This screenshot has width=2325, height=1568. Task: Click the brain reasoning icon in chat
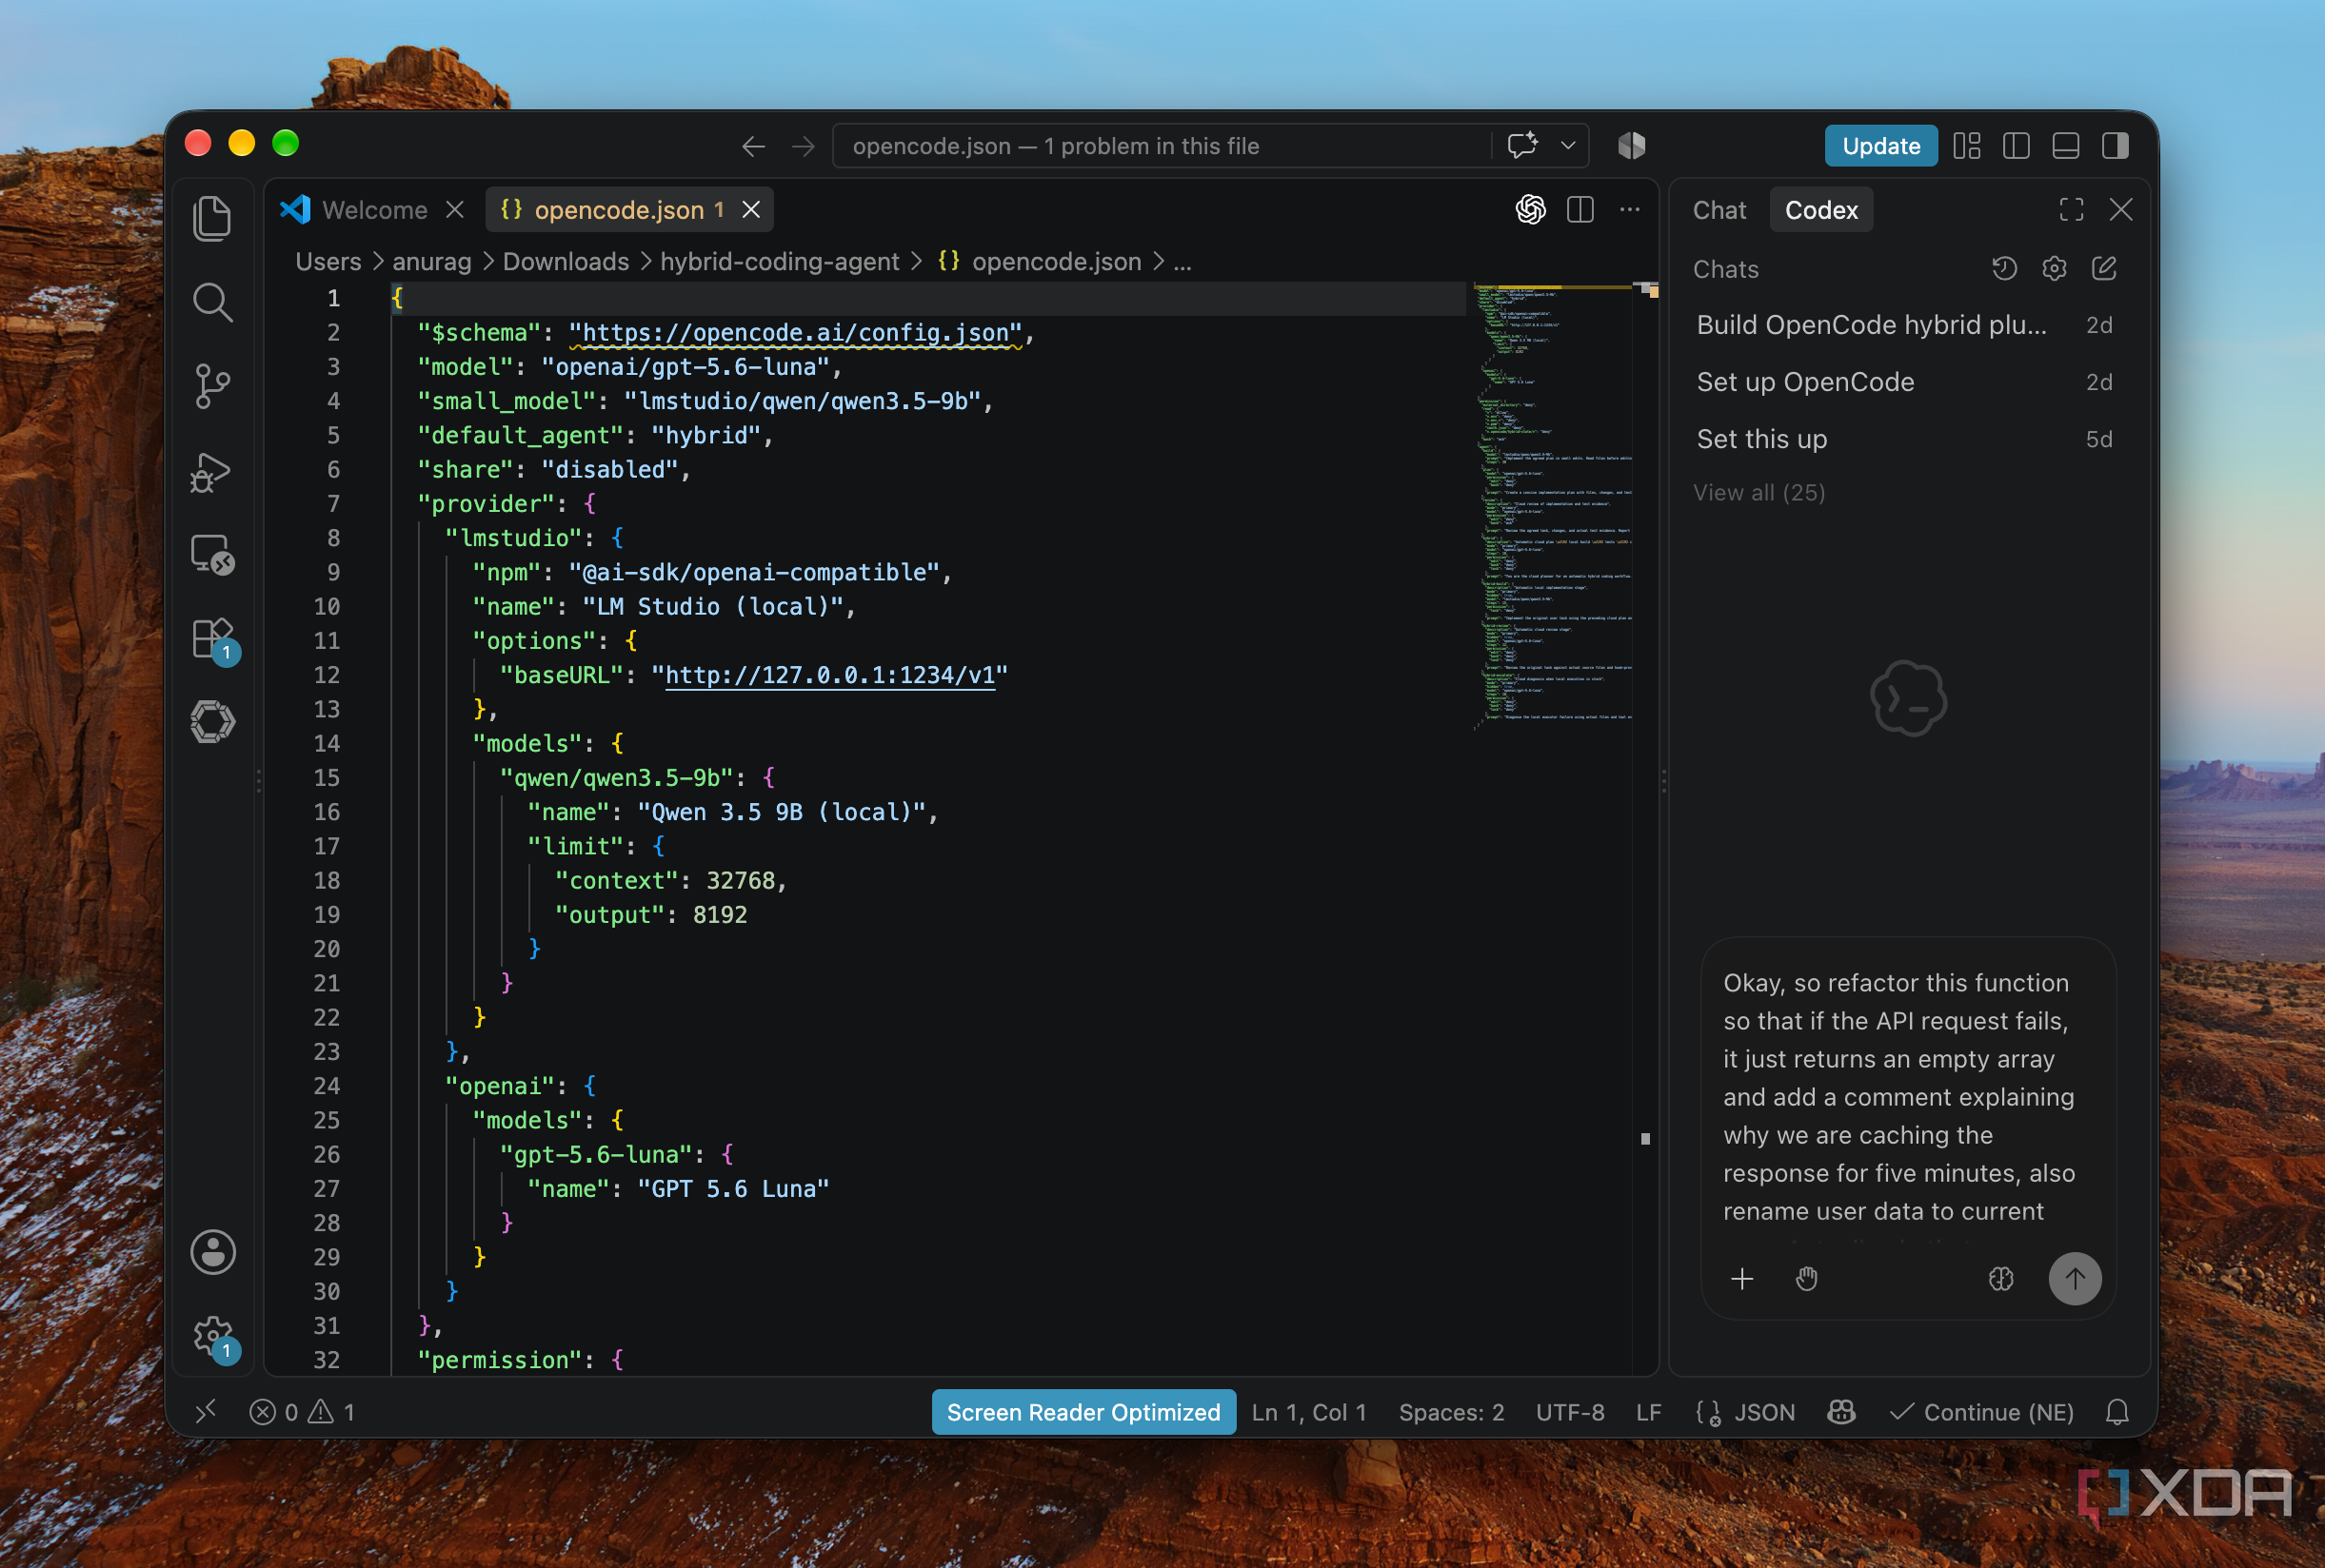(1999, 1278)
